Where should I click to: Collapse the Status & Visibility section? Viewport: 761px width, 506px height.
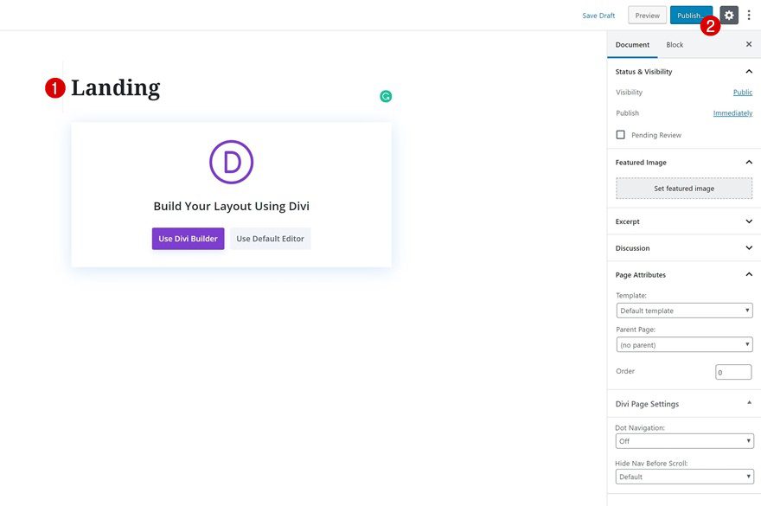tap(747, 71)
